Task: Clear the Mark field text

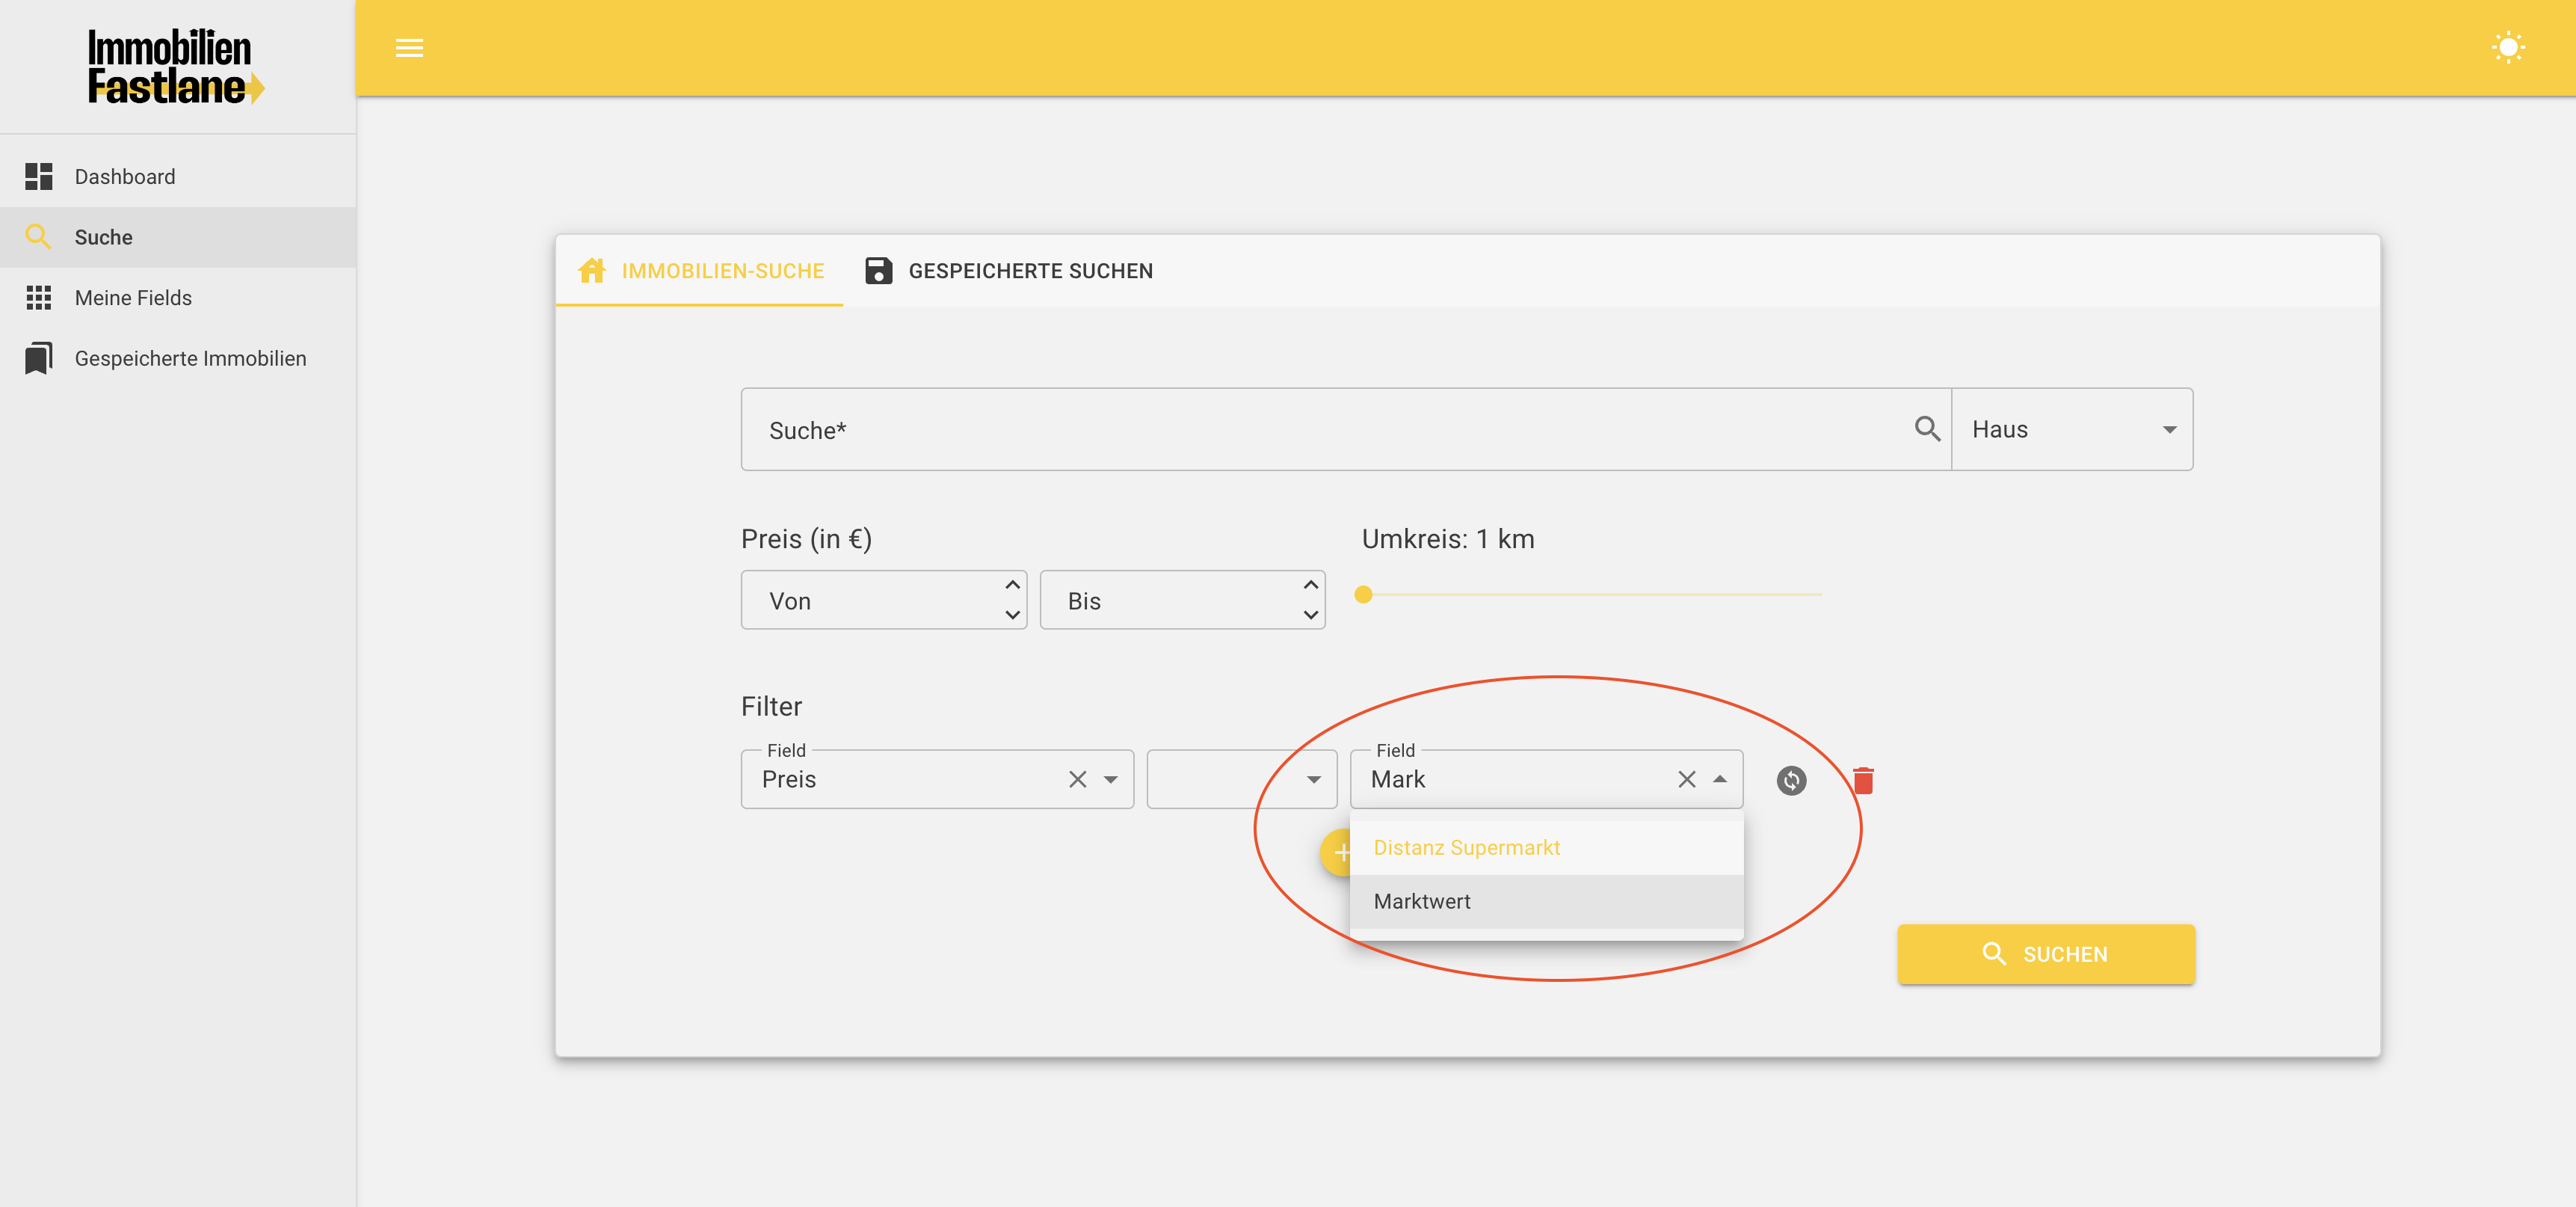Action: (1686, 780)
